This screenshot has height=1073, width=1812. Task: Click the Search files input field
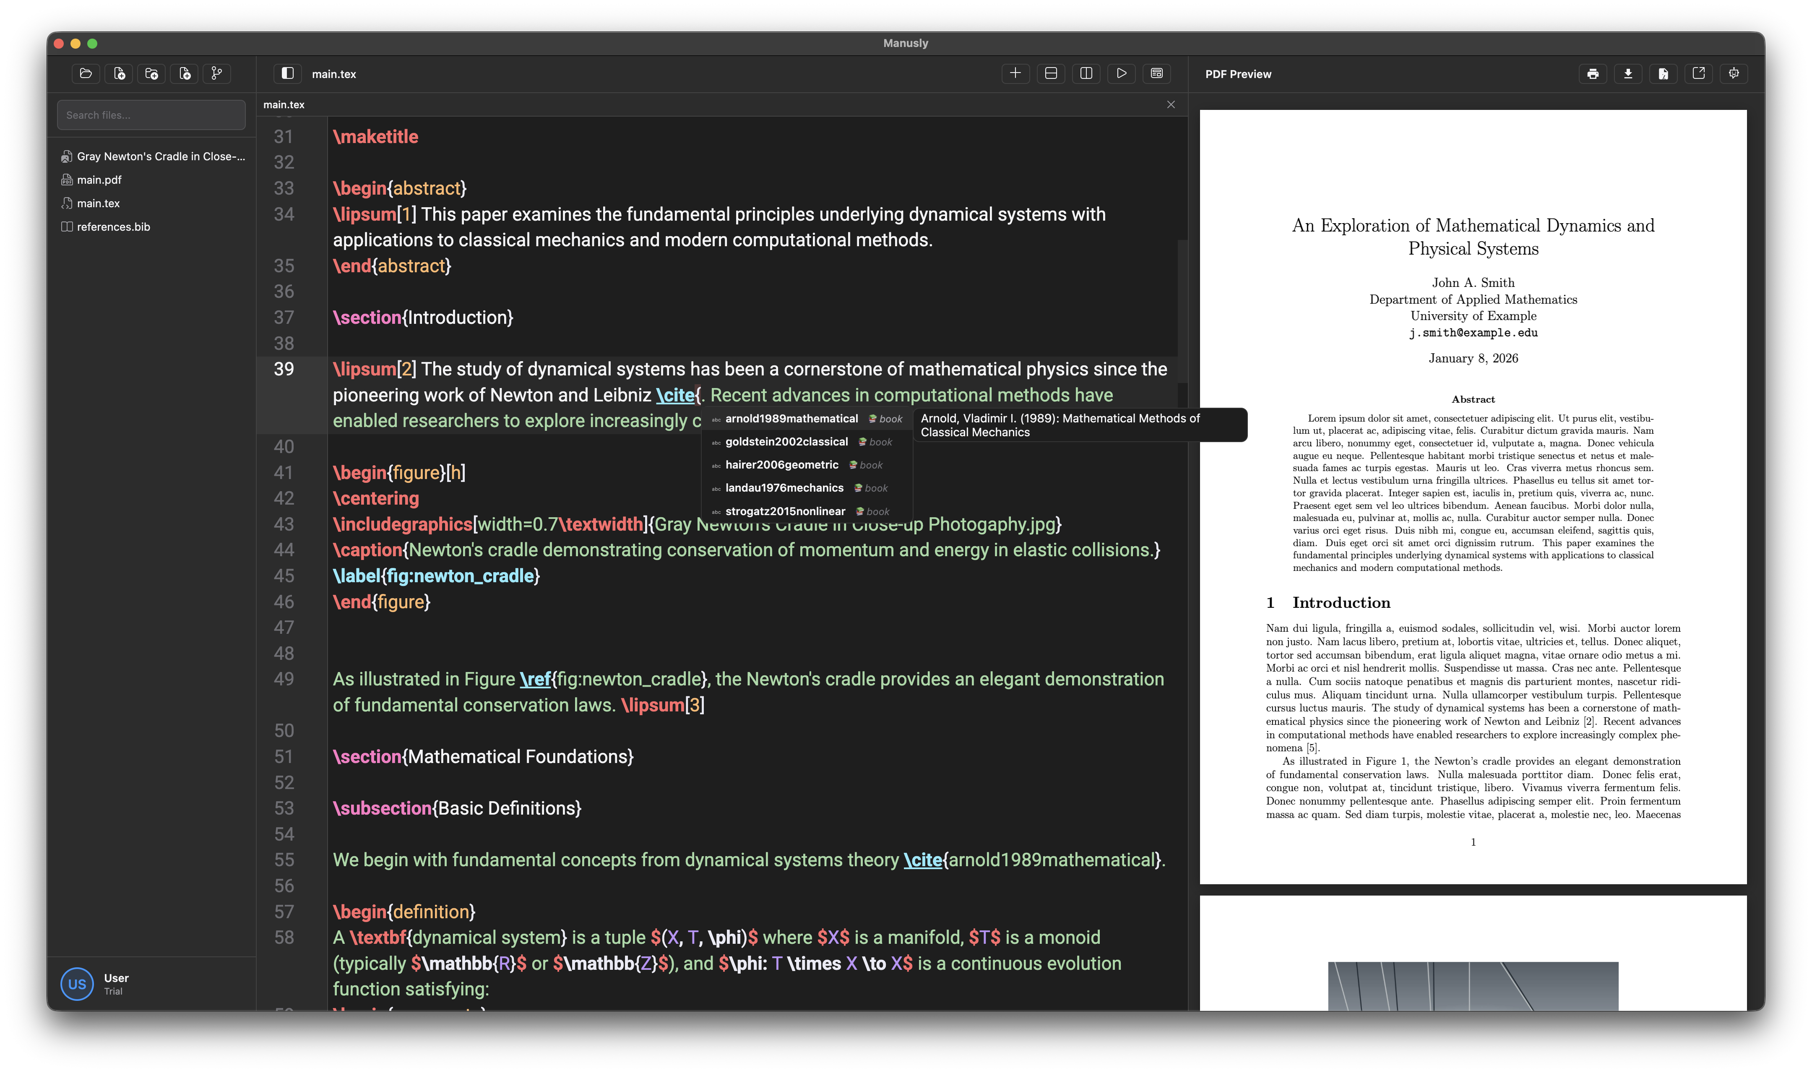[151, 114]
